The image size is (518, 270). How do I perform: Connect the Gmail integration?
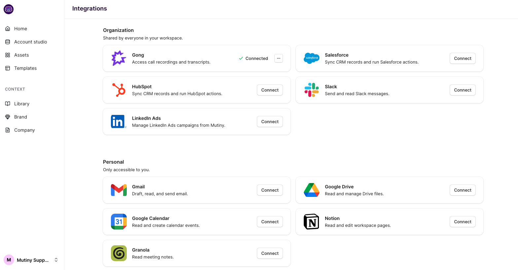tap(270, 190)
